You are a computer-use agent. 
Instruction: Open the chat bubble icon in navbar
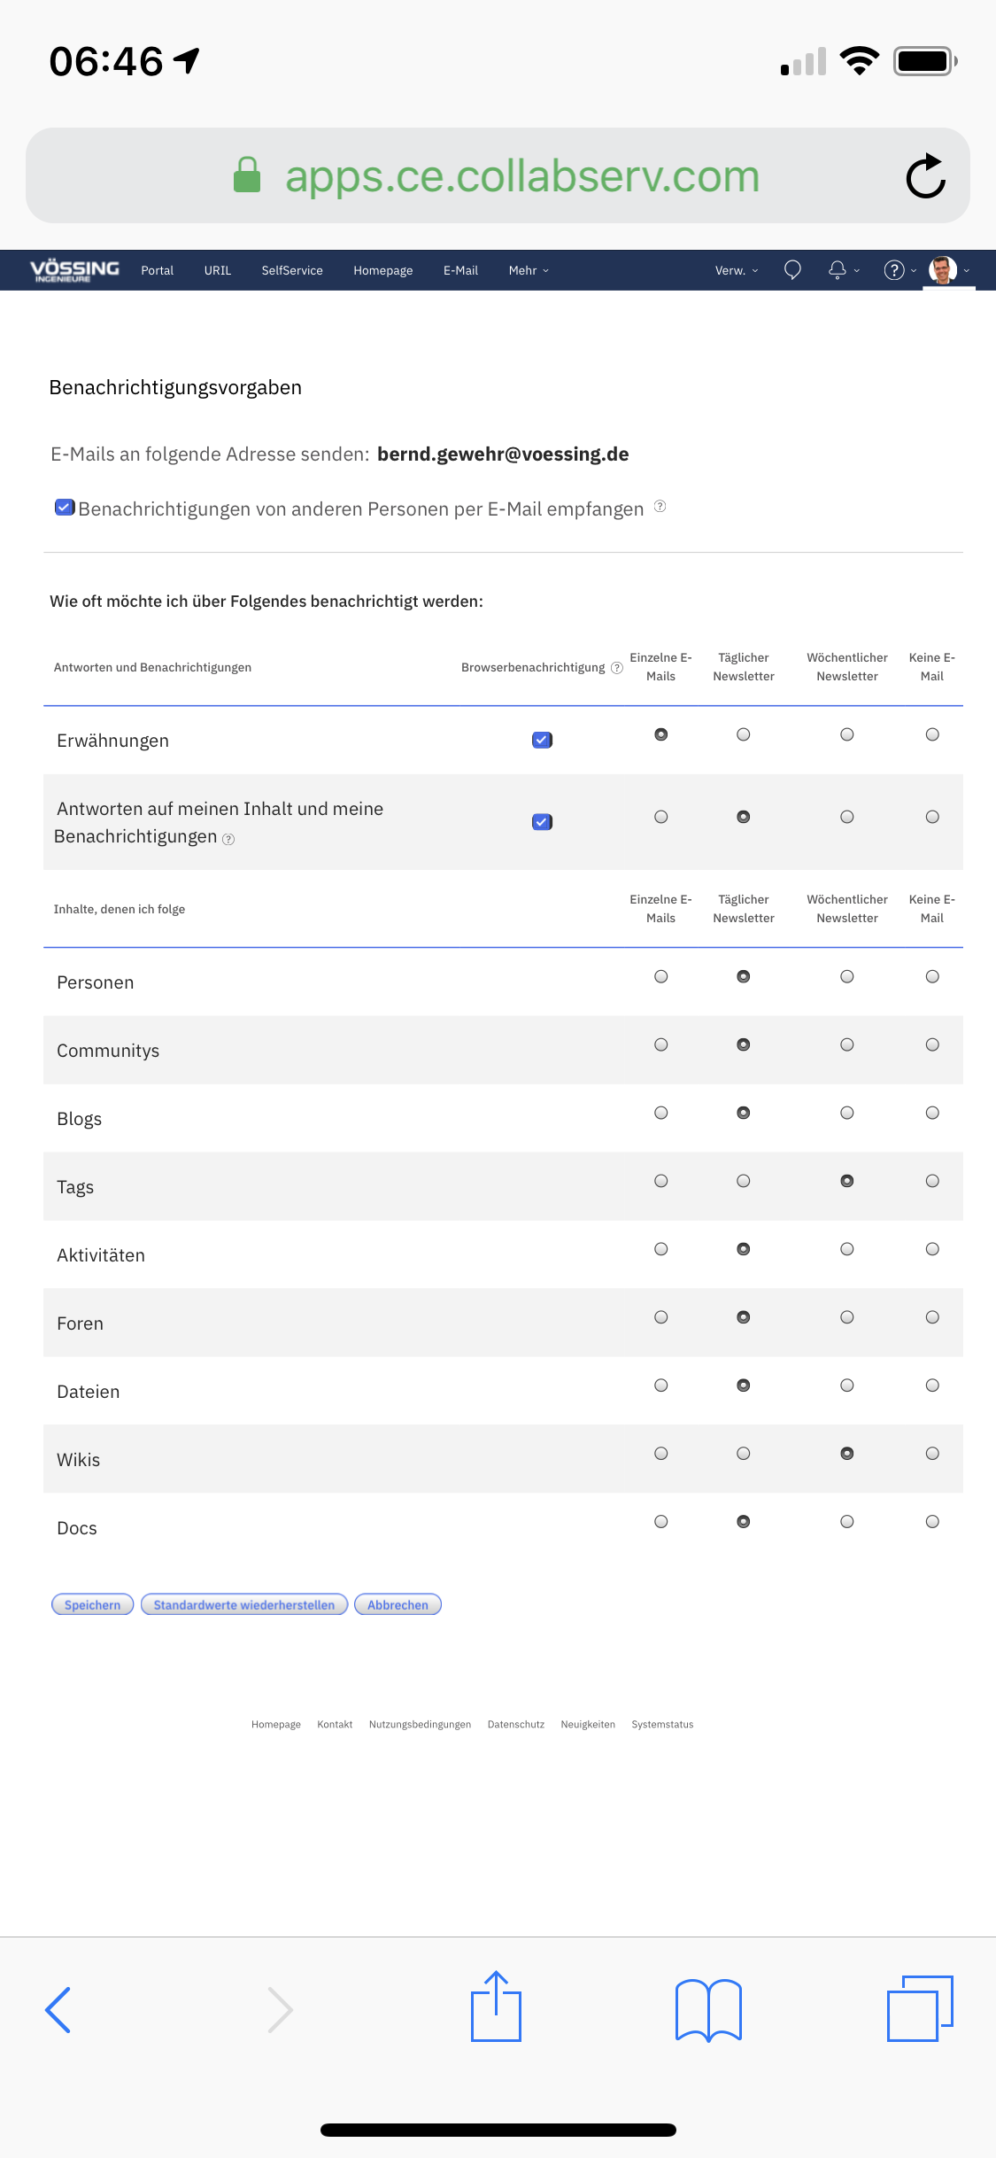tap(792, 270)
